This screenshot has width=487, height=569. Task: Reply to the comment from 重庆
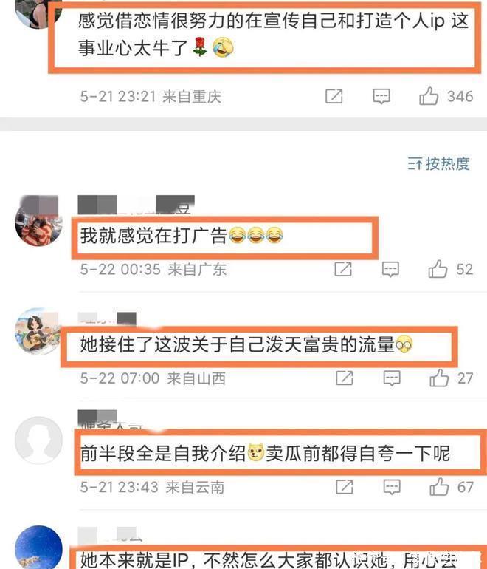(381, 97)
